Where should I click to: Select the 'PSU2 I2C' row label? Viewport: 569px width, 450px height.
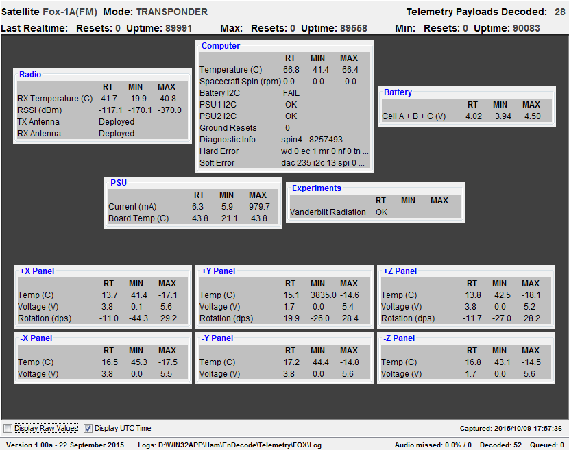coord(218,116)
